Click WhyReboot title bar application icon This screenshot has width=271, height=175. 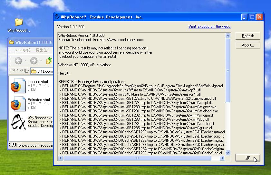[x=57, y=17]
